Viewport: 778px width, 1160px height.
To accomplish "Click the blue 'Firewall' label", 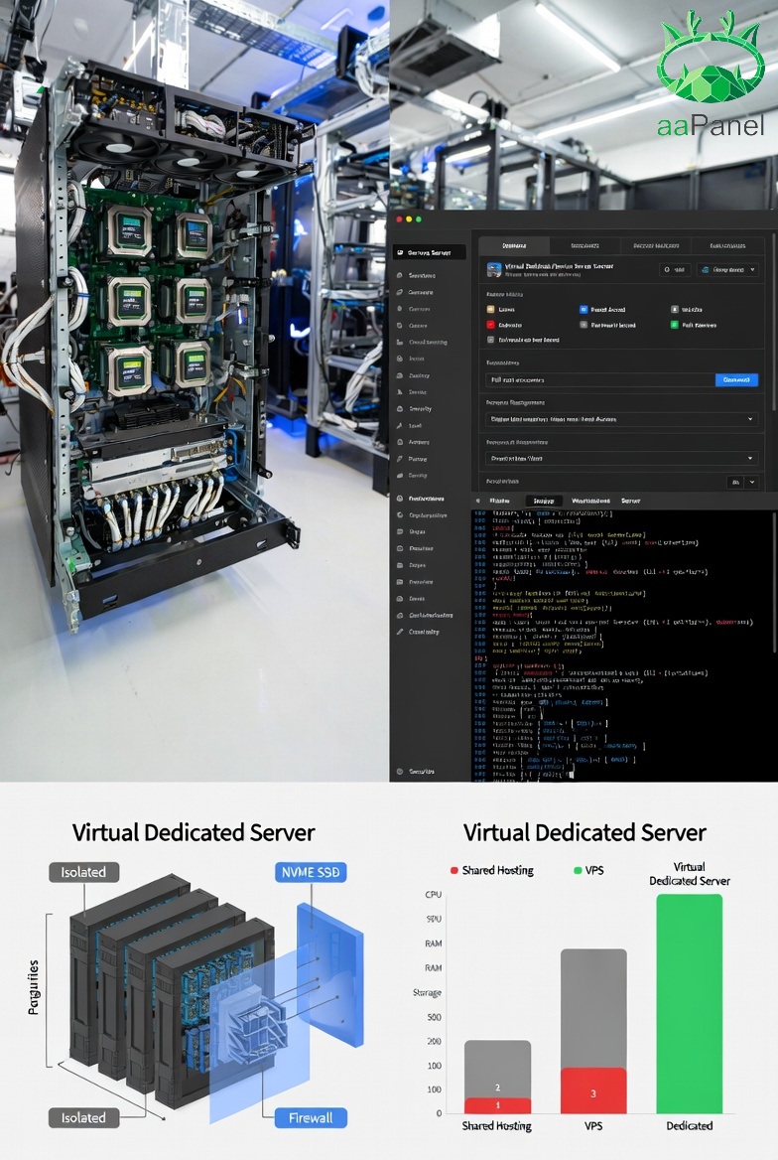I will click(311, 1118).
